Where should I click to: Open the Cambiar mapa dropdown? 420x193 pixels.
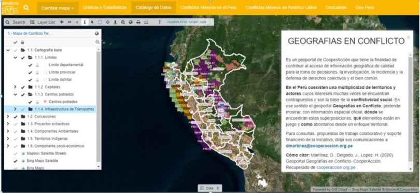(x=58, y=8)
